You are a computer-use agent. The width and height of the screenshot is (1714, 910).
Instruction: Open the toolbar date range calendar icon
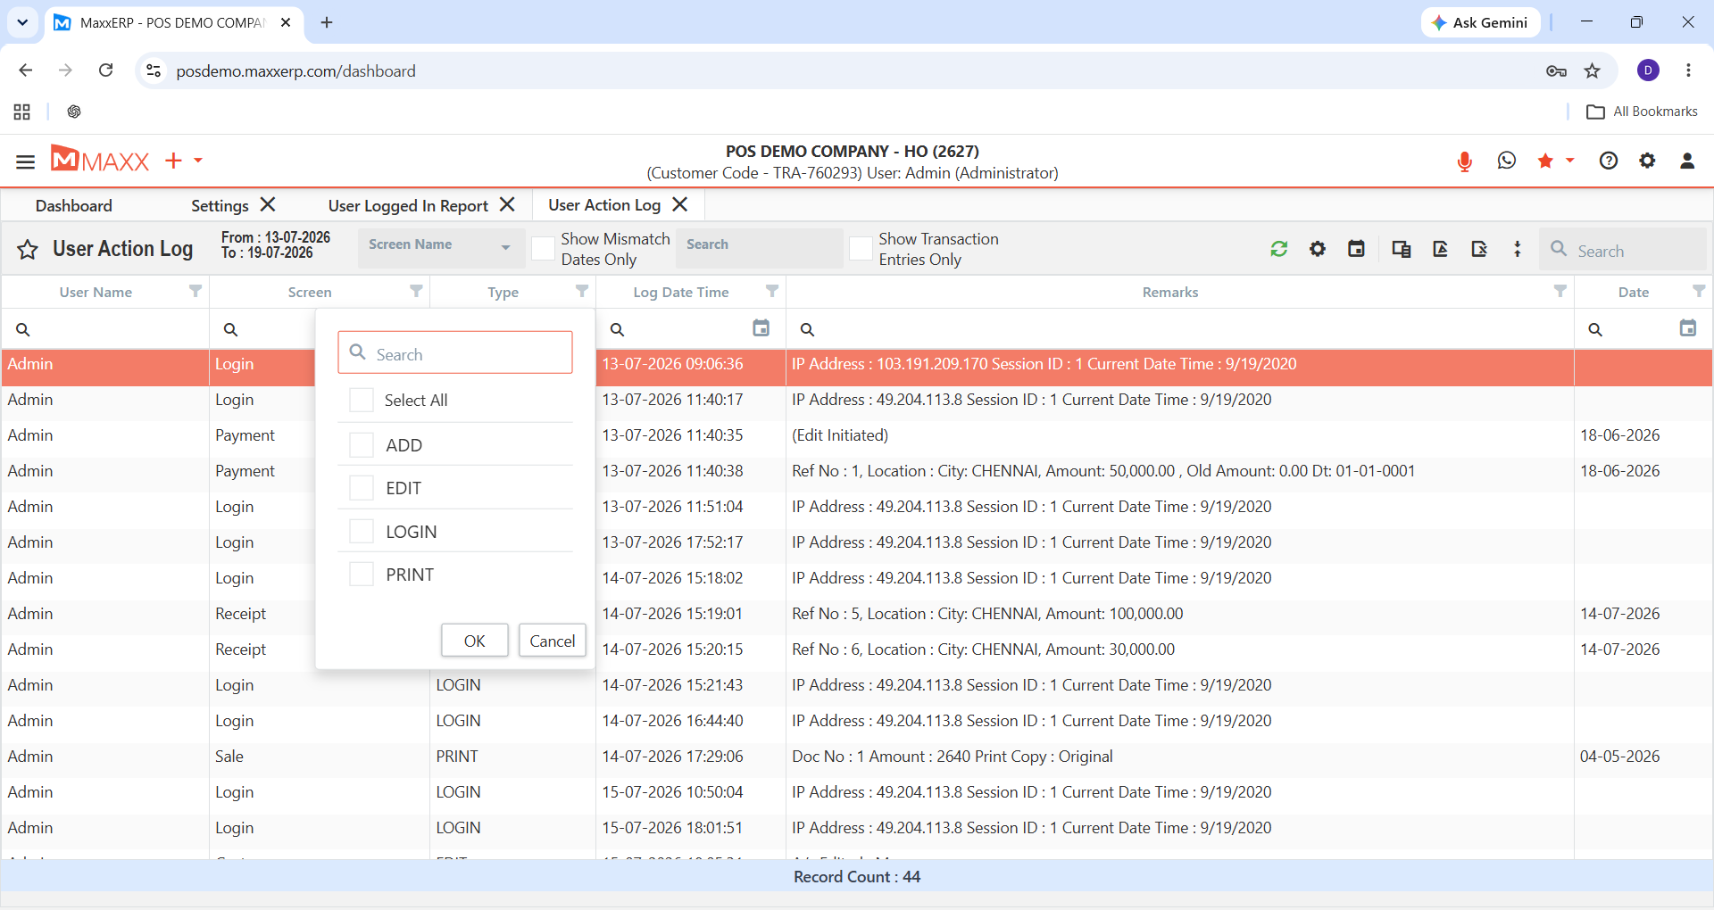tap(1356, 249)
